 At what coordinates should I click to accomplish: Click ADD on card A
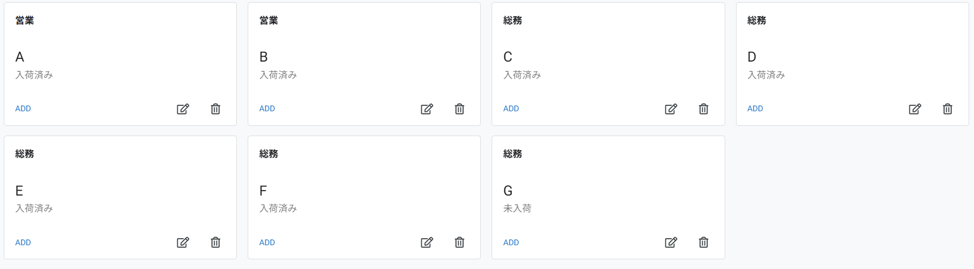click(x=23, y=109)
